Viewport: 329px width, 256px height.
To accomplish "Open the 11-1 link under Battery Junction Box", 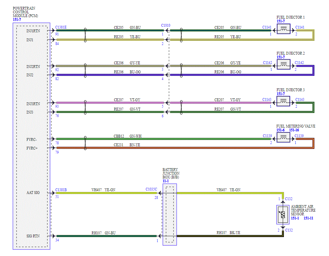I will (x=165, y=181).
